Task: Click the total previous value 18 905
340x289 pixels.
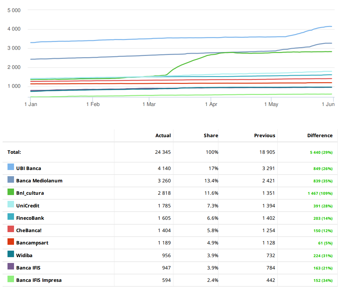Action: pos(267,152)
